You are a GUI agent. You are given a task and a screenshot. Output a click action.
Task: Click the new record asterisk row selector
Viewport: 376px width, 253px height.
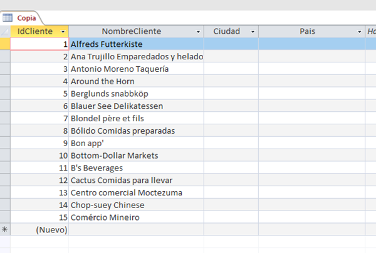(5, 230)
